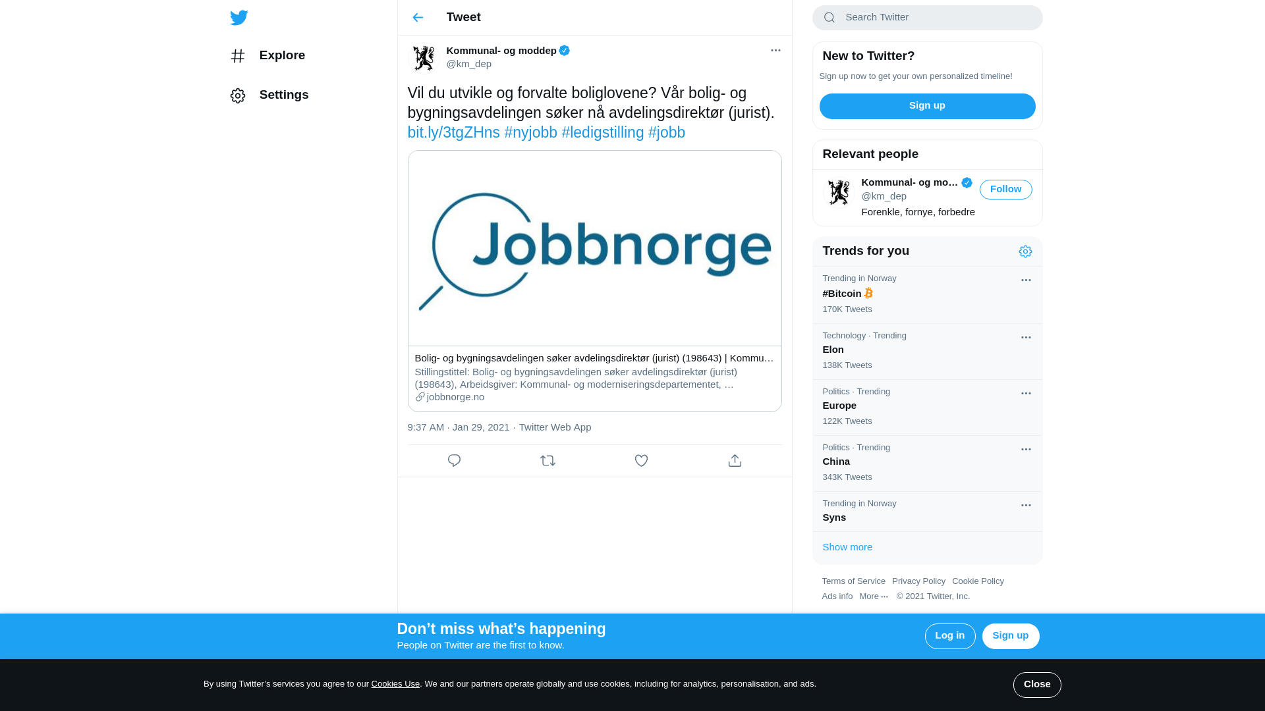Viewport: 1265px width, 711px height.
Task: Click the #ledigstilling hashtag
Action: pyautogui.click(x=602, y=133)
